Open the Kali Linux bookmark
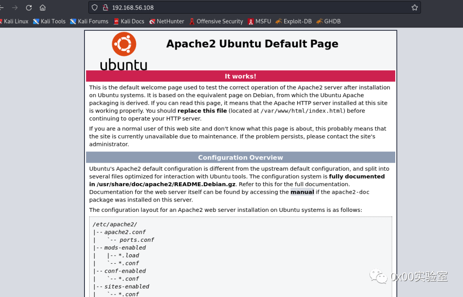463x297 pixels. pyautogui.click(x=14, y=21)
